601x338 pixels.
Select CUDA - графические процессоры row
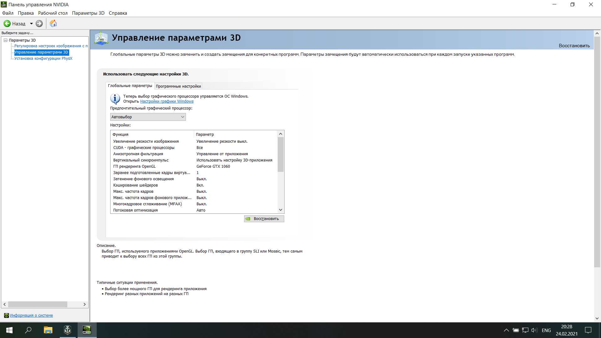[194, 148]
